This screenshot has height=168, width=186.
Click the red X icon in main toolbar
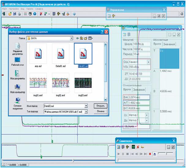pyautogui.click(x=41, y=14)
